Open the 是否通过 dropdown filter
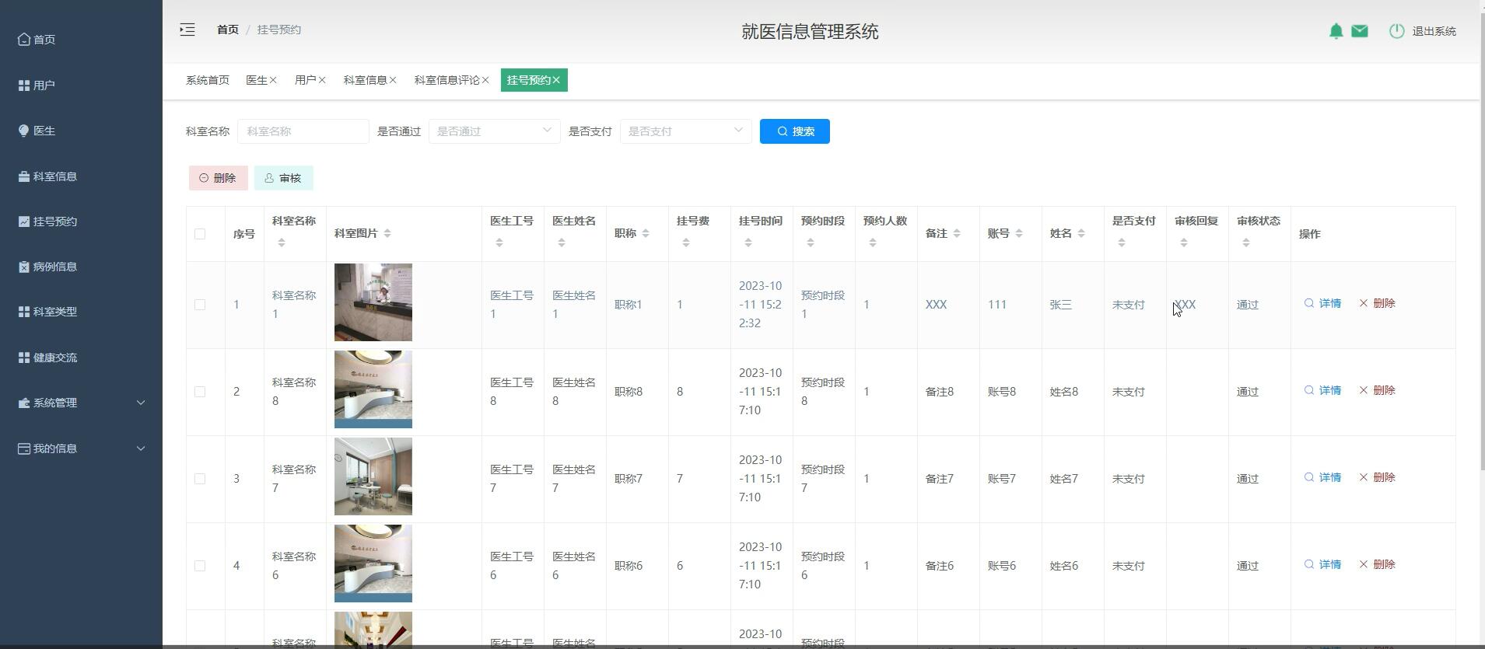This screenshot has width=1485, height=649. pos(494,131)
